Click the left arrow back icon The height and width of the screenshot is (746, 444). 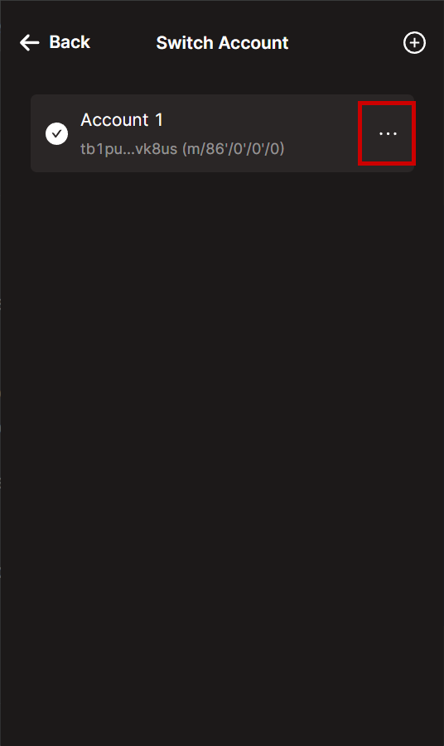(29, 43)
